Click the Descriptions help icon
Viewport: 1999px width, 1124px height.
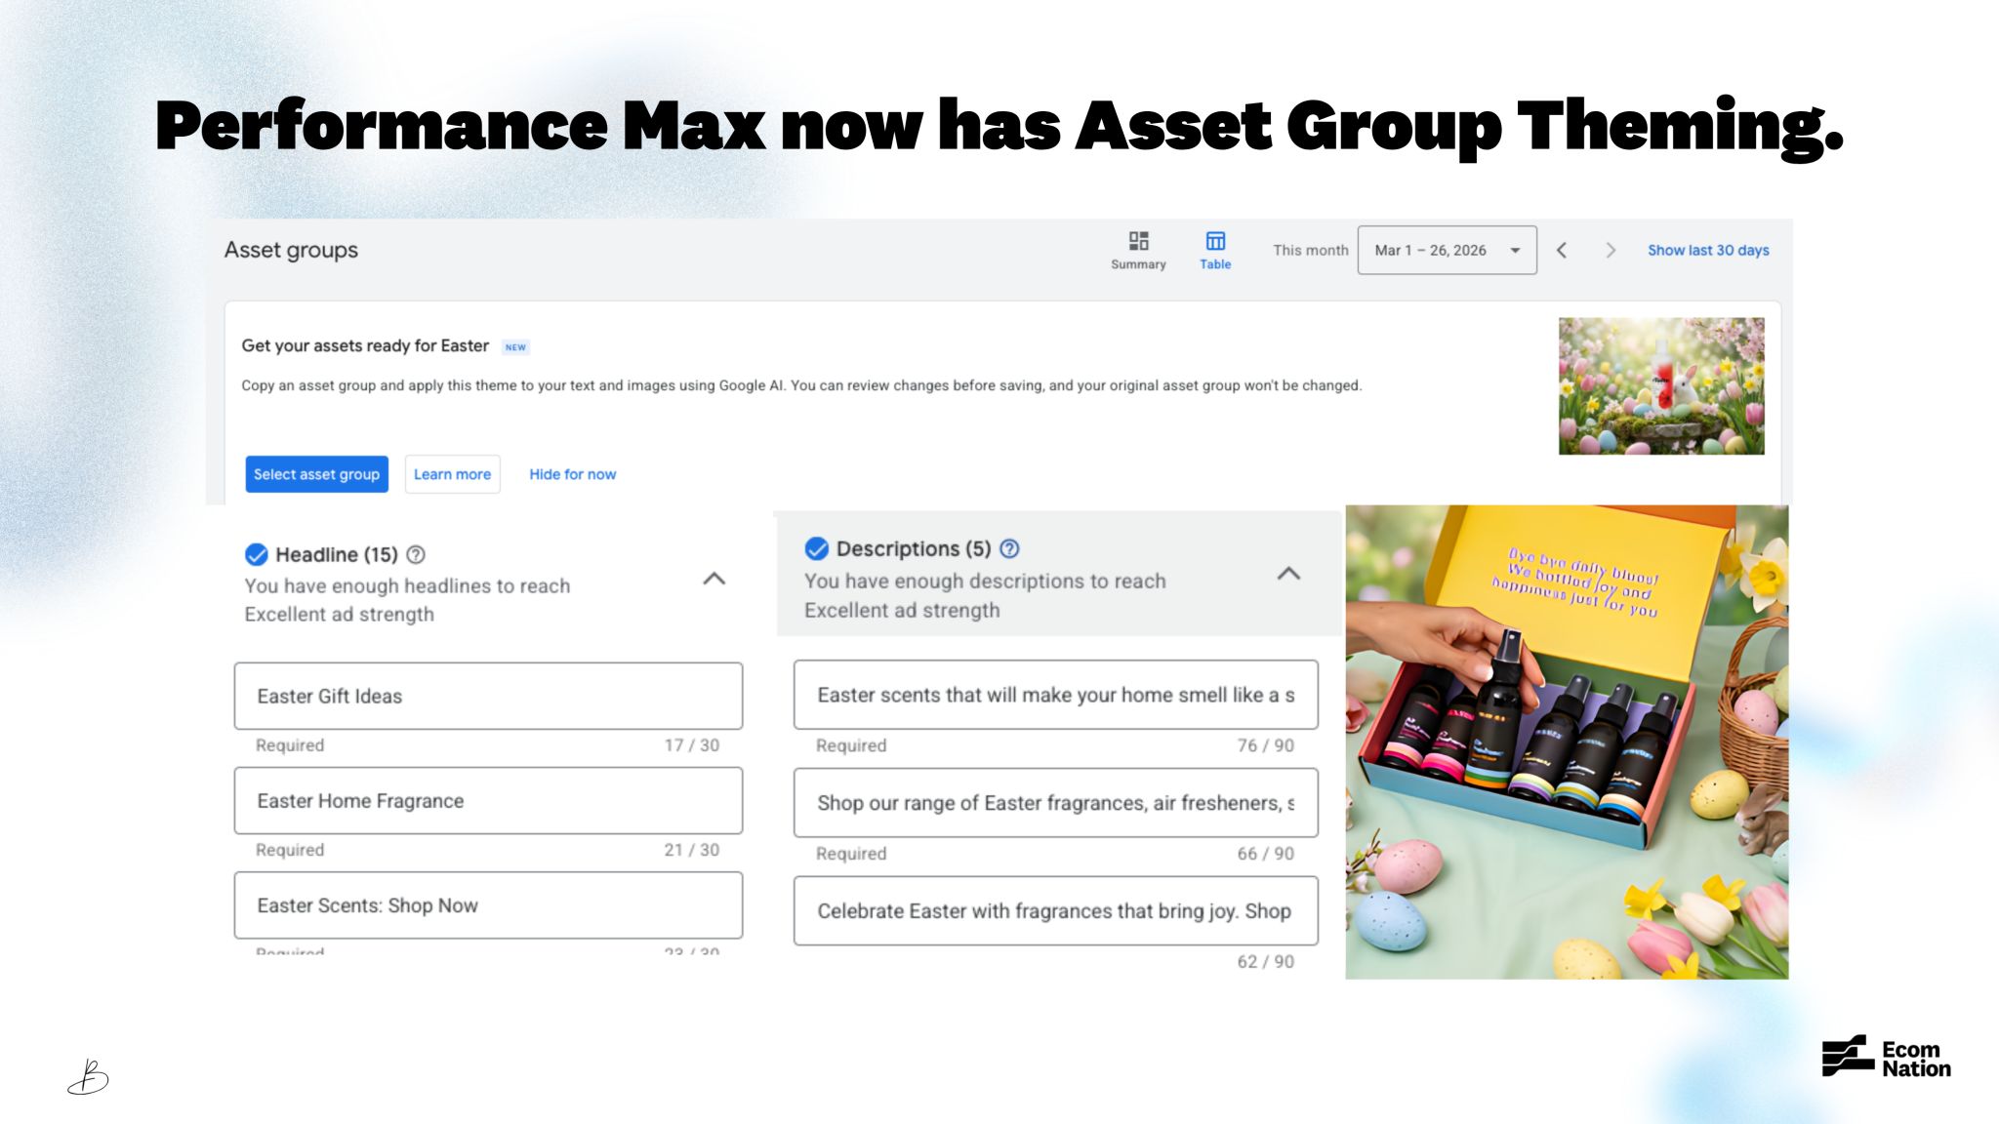point(1010,548)
